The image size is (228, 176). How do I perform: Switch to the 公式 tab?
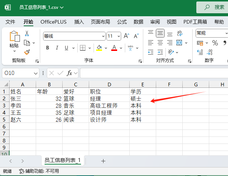(x=122, y=22)
